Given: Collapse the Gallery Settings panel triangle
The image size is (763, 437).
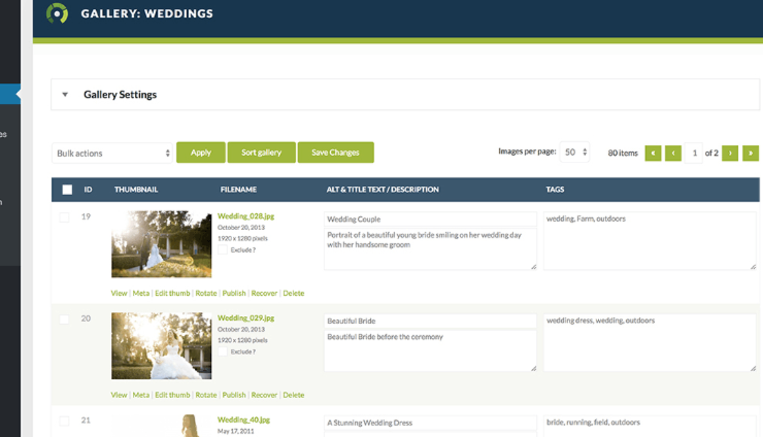Looking at the screenshot, I should click(x=65, y=95).
